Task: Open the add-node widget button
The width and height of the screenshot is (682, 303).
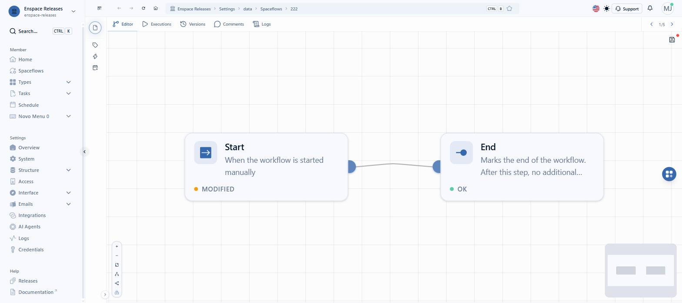Action: pos(669,174)
